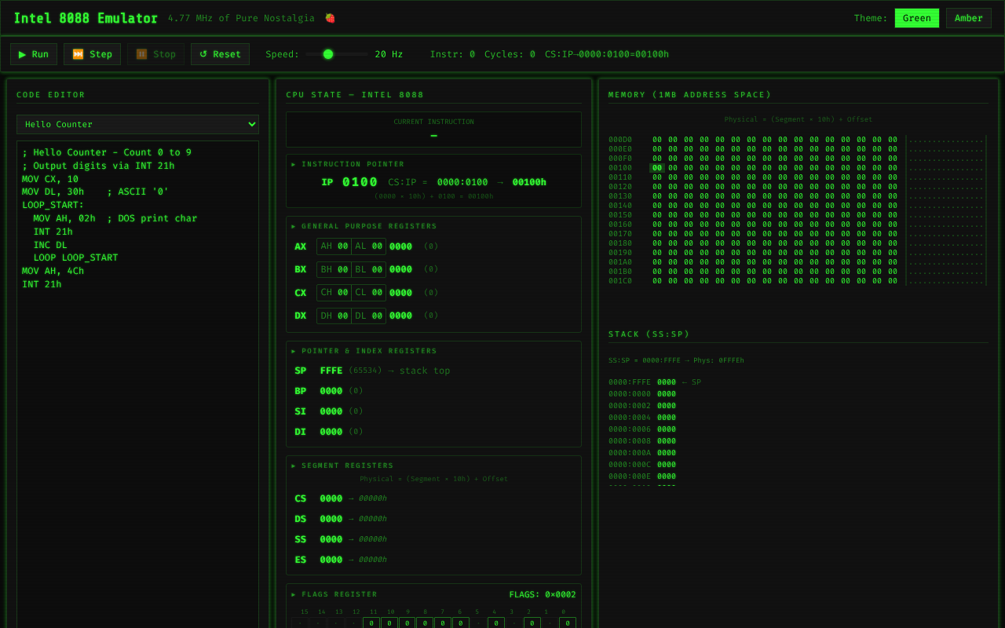1005x628 pixels.
Task: Click the DS segment register row
Action: (433, 519)
